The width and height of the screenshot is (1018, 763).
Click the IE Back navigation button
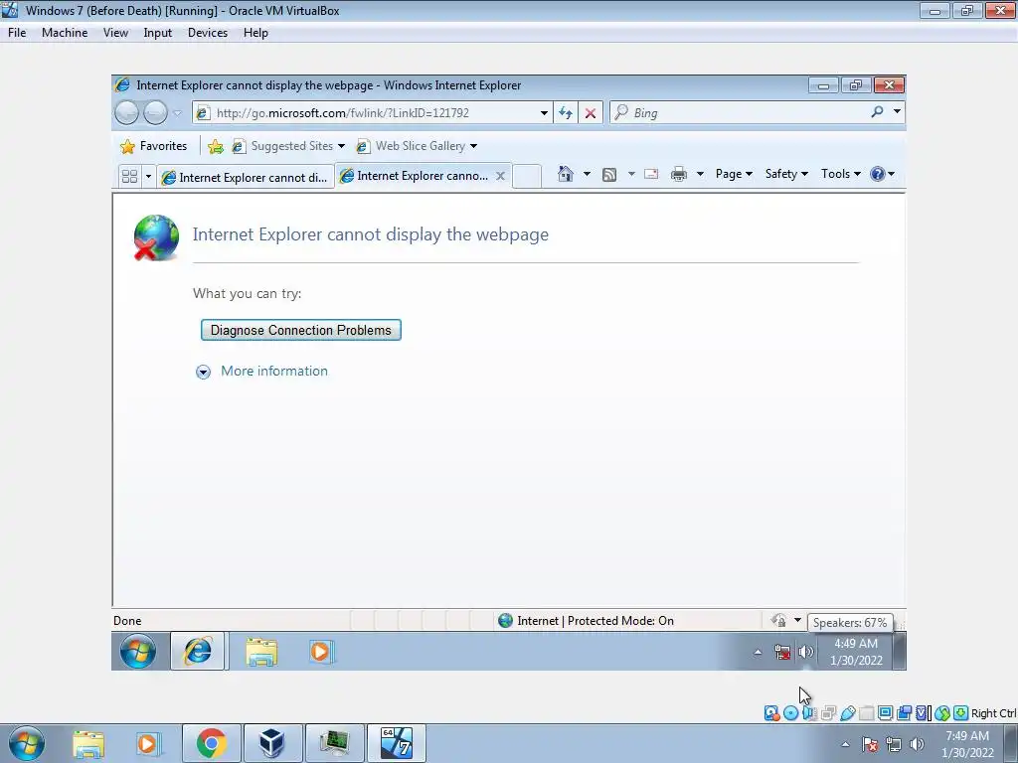click(126, 113)
